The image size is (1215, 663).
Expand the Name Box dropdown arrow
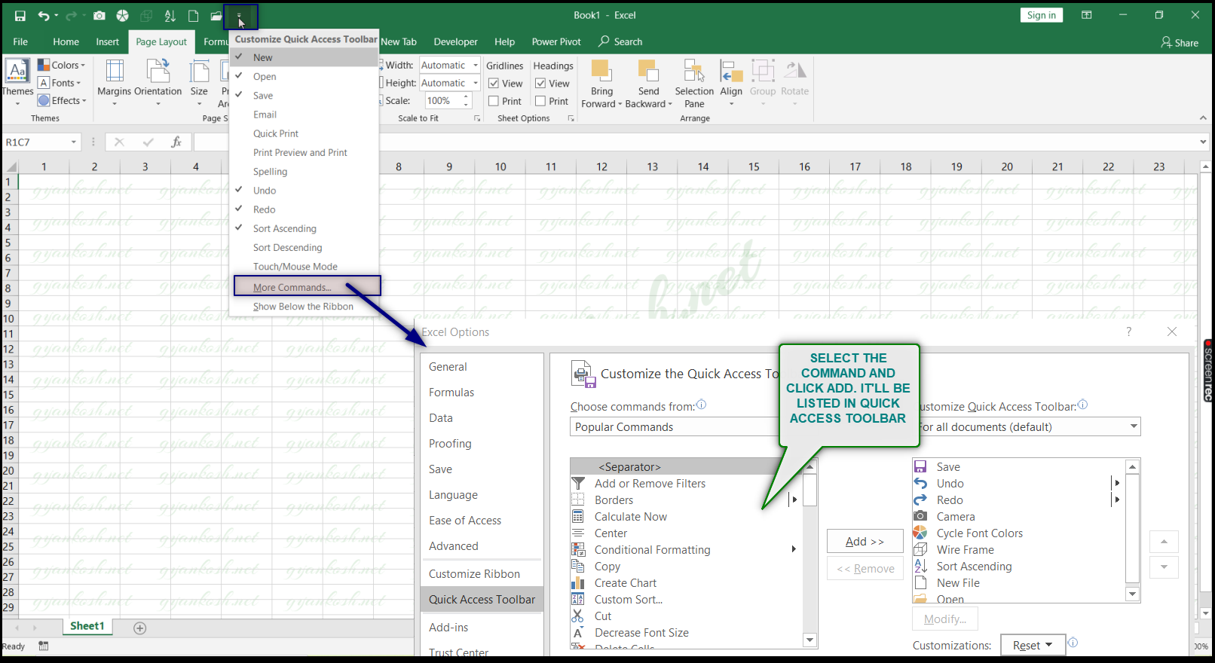[x=74, y=142]
